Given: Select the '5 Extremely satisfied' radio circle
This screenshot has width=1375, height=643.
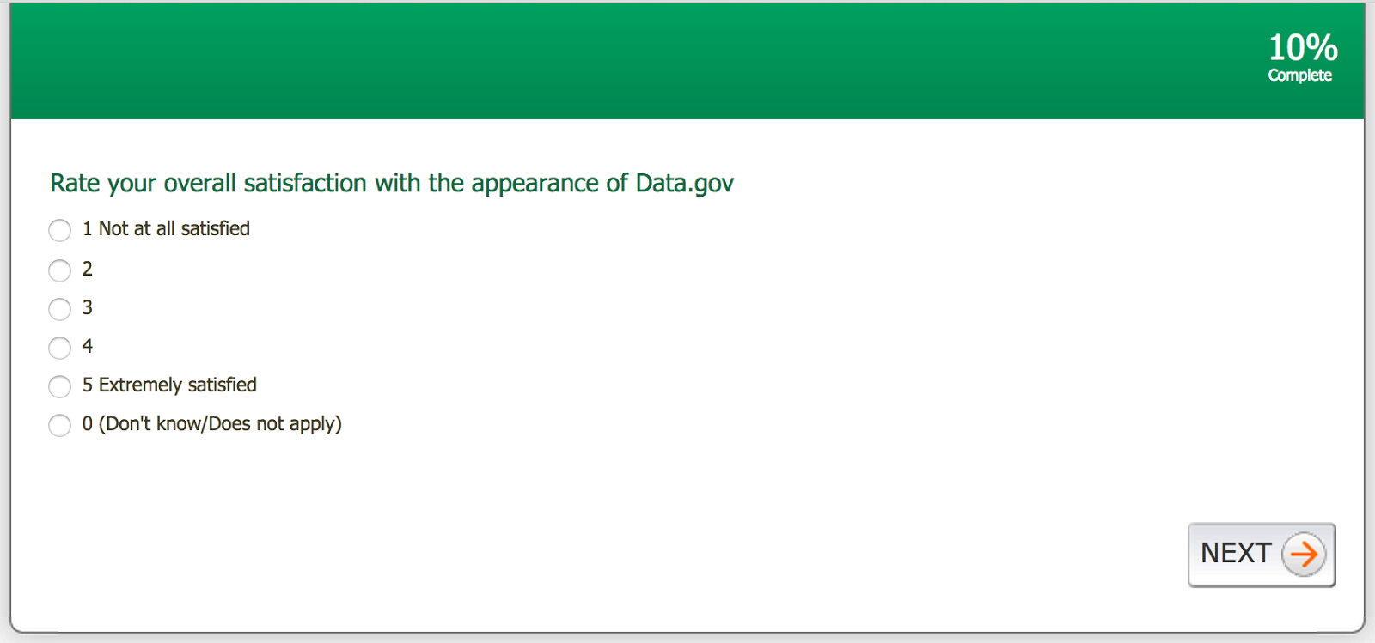Looking at the screenshot, I should coord(59,386).
